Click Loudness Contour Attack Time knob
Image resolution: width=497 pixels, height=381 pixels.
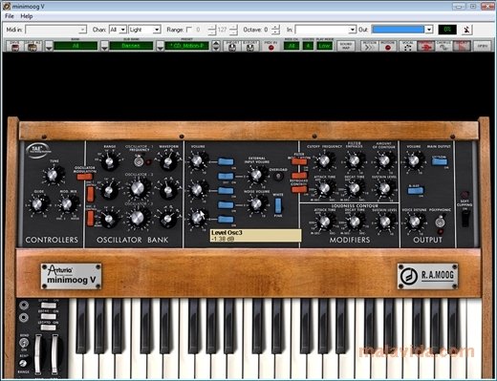[x=324, y=221]
